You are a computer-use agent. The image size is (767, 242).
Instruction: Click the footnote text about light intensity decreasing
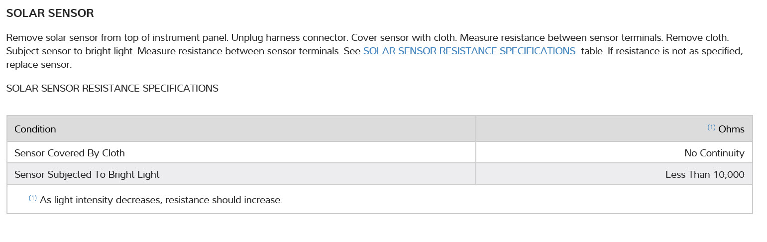coord(161,201)
